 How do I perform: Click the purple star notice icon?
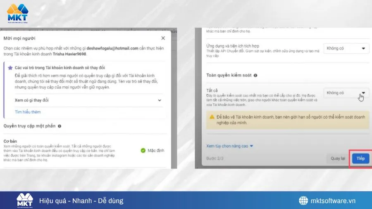pos(10,68)
